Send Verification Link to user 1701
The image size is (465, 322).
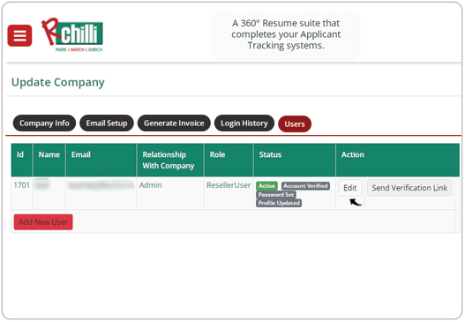(x=409, y=188)
